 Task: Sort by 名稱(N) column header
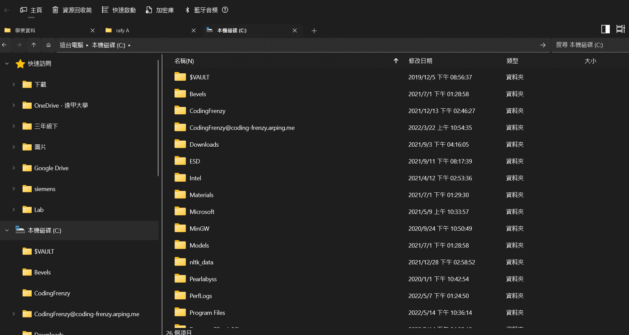coord(184,61)
